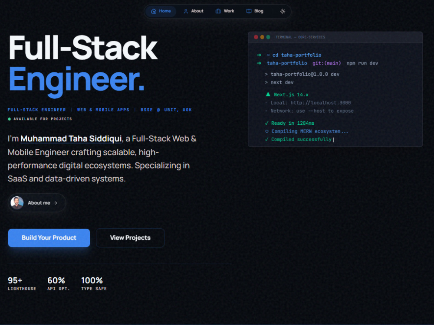Viewport: 434px width, 325px height.
Task: Click the '> next dev' line
Action: click(279, 82)
